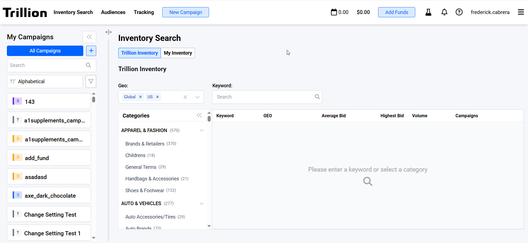The height and width of the screenshot is (243, 528).
Task: Clear all selected Geo values
Action: [185, 97]
